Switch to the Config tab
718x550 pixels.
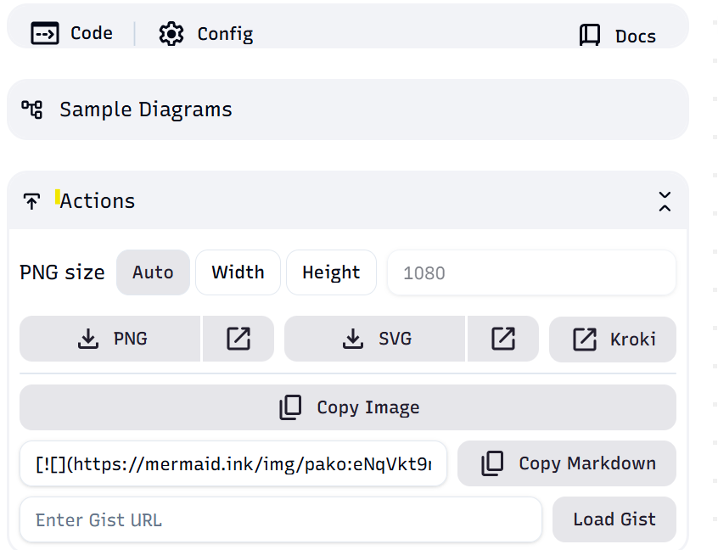point(206,34)
